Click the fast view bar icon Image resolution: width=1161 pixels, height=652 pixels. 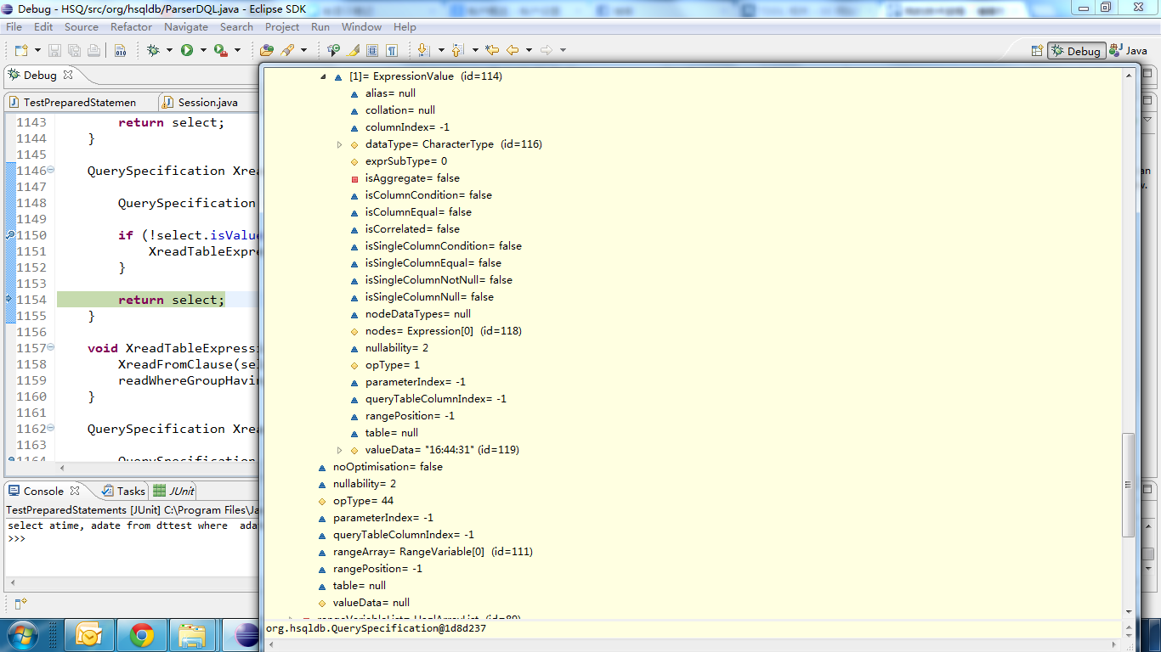pos(20,604)
